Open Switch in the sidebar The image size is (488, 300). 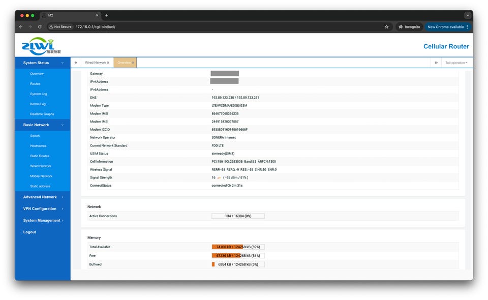tap(35, 136)
